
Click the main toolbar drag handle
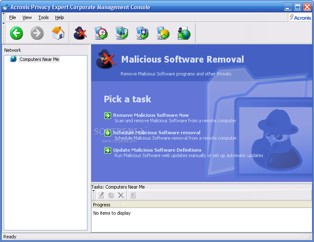pyautogui.click(x=3, y=33)
